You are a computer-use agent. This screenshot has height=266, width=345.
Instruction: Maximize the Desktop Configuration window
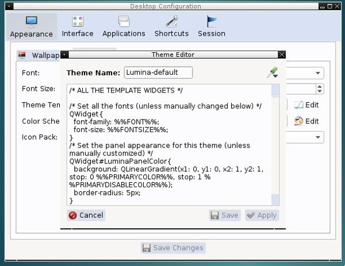[x=329, y=6]
